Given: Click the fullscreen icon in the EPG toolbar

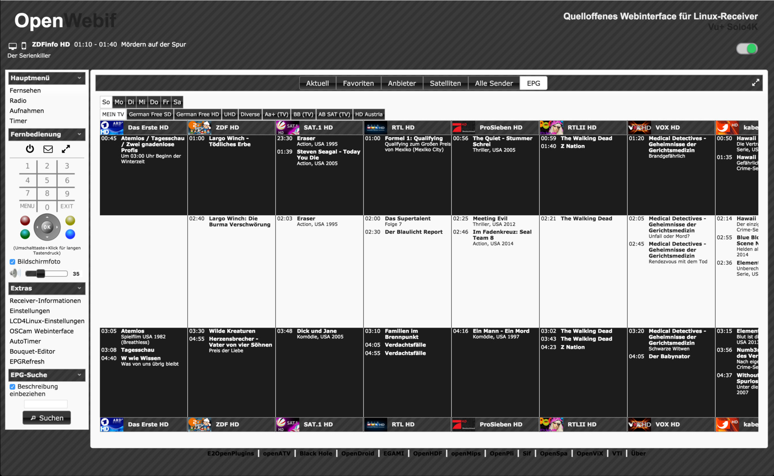Looking at the screenshot, I should point(756,83).
